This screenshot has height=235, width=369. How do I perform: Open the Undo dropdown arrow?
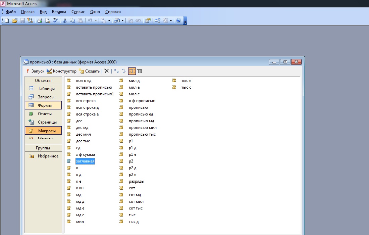click(x=96, y=21)
